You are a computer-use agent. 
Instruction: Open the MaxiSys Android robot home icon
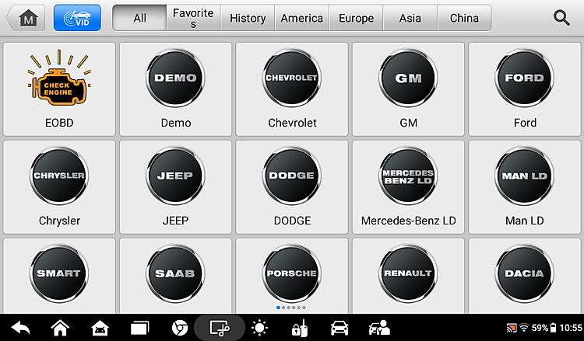click(100, 328)
